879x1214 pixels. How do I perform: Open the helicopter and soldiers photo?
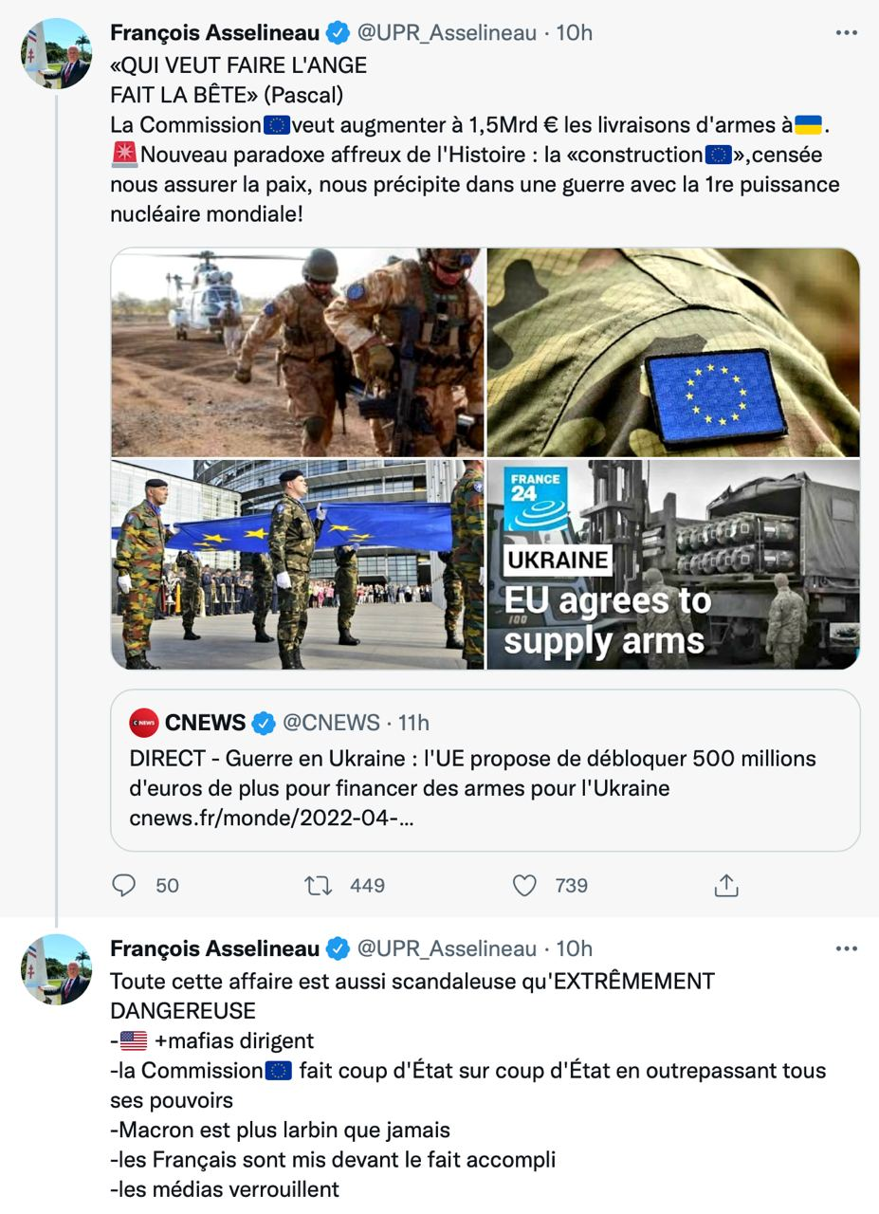[x=298, y=353]
